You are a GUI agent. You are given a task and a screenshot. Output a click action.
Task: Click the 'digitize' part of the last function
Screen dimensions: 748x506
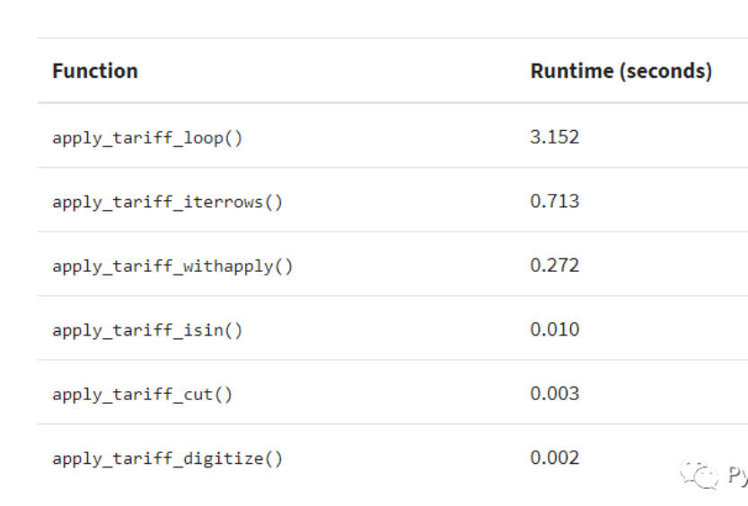(224, 458)
